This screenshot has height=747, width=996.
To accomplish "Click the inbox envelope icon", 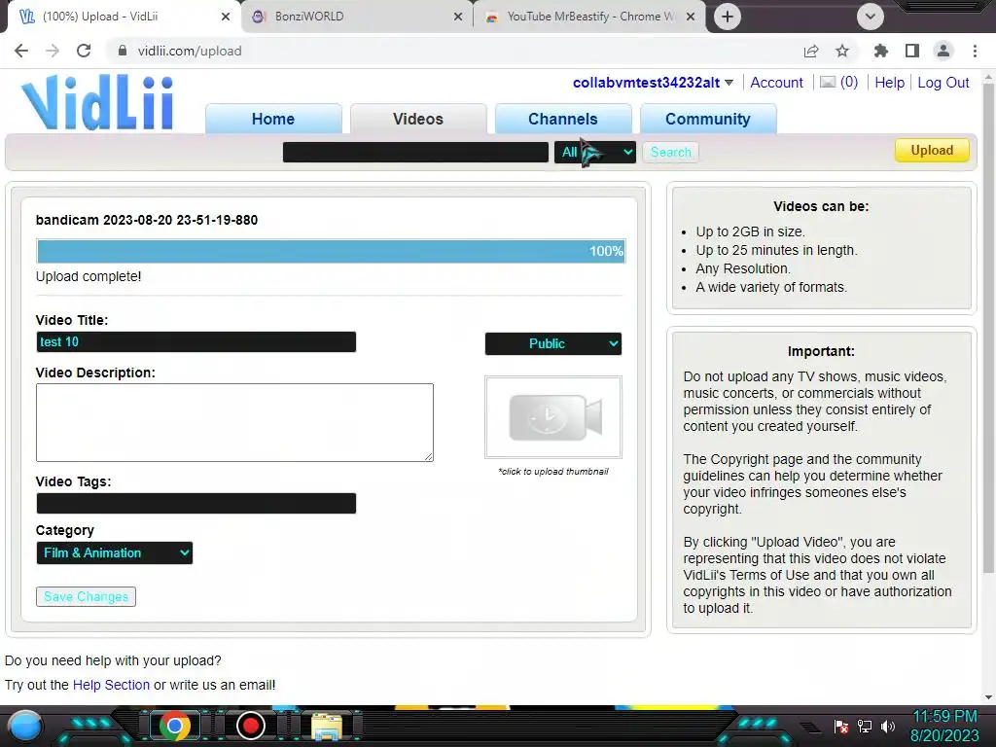I will tap(827, 82).
